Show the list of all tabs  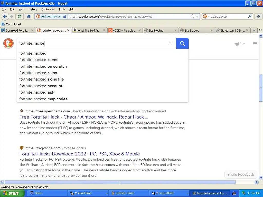(x=260, y=30)
